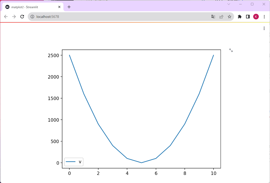Click the page scrollbar on the right
Screen dimensions: 270x183
268,102
